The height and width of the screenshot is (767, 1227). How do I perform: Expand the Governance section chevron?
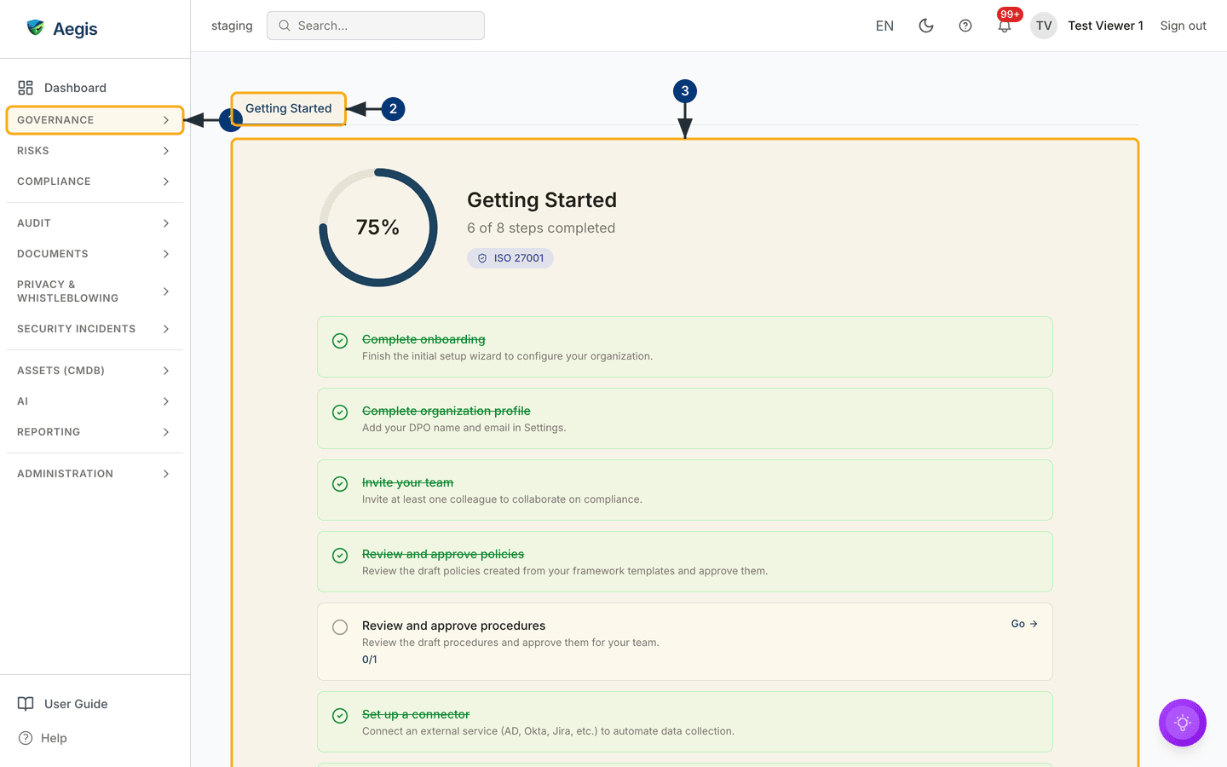click(x=166, y=120)
